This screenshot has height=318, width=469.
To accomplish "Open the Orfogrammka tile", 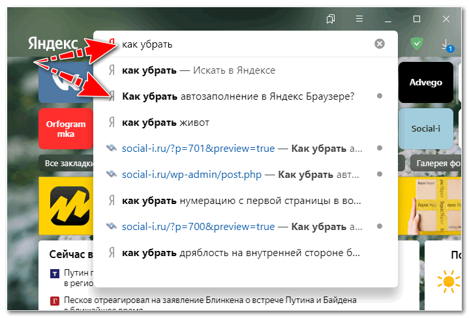I will coord(66,129).
